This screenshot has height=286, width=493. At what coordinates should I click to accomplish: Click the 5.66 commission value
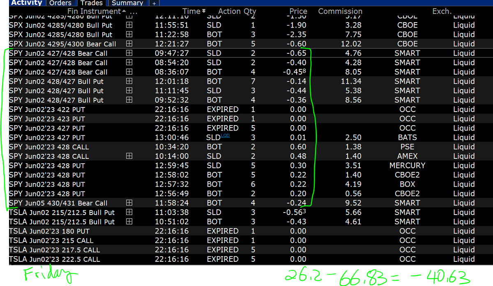click(354, 213)
